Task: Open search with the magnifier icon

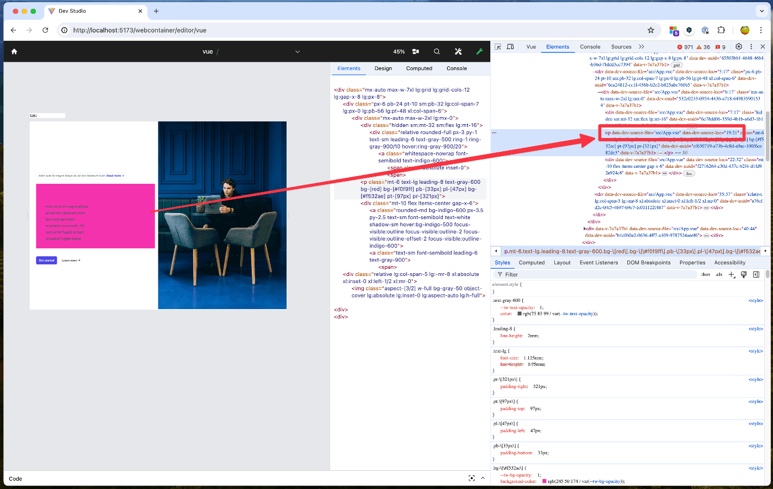Action: tap(436, 51)
